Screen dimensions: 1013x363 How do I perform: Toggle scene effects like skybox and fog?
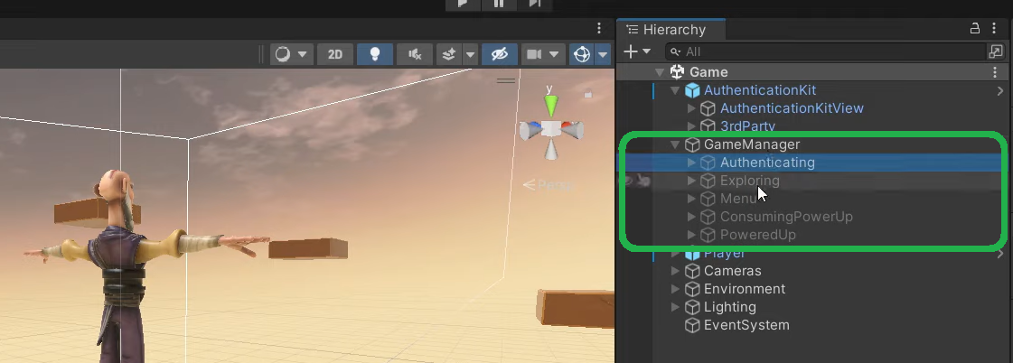(449, 54)
